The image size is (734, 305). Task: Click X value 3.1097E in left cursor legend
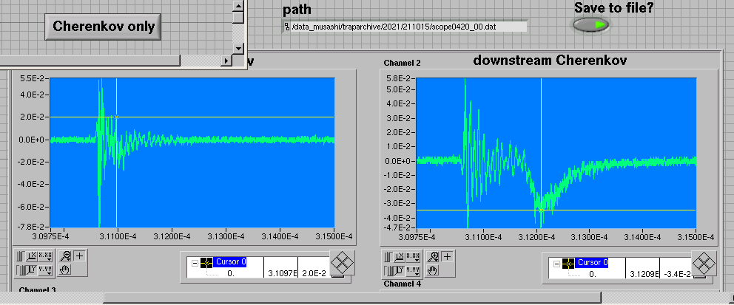tap(281, 273)
